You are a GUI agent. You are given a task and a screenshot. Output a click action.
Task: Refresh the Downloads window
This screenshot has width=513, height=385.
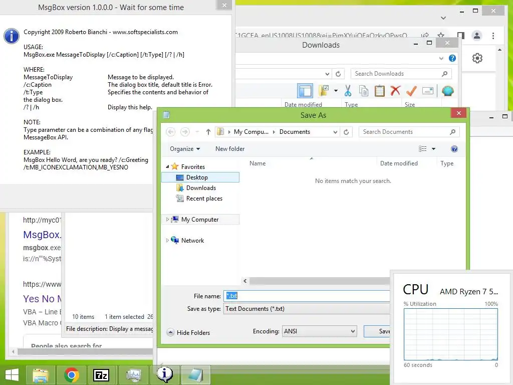tap(338, 74)
